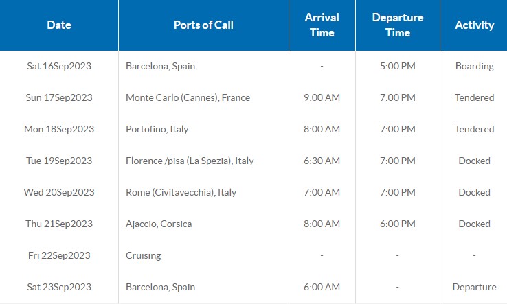Click Monte Carlo (Cannes), France port
Image resolution: width=507 pixels, height=304 pixels.
[x=188, y=97]
